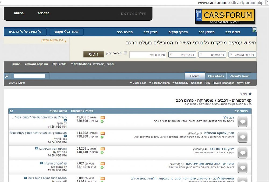Switch to the Classifieds tab

216,76
